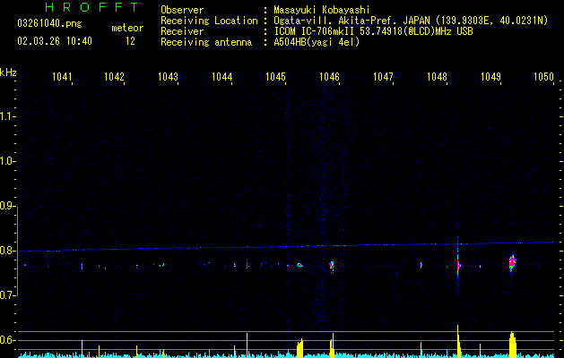Click the kHz axis unit label
The image size is (564, 358).
(8, 72)
